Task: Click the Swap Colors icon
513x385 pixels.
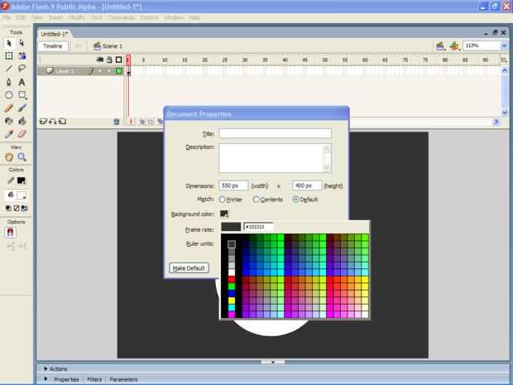Action: pos(25,208)
